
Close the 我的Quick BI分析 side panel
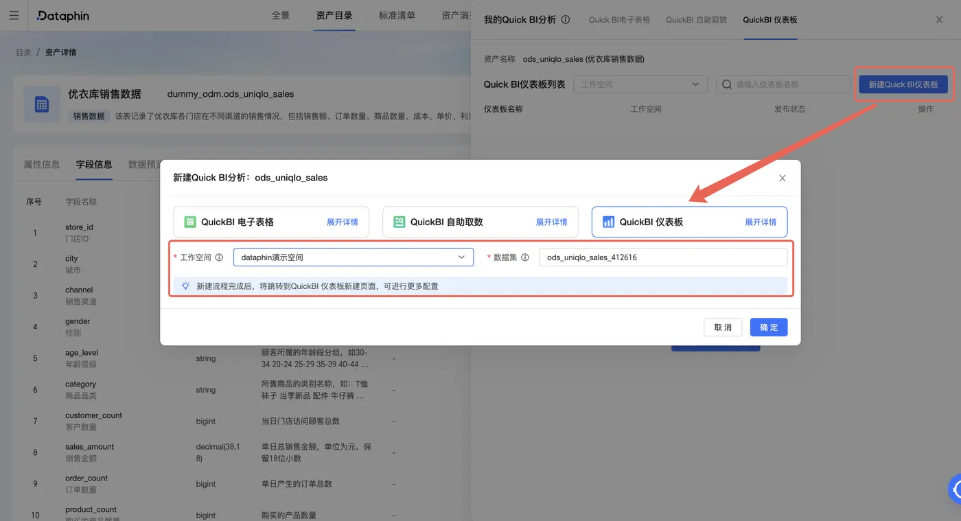pos(940,20)
